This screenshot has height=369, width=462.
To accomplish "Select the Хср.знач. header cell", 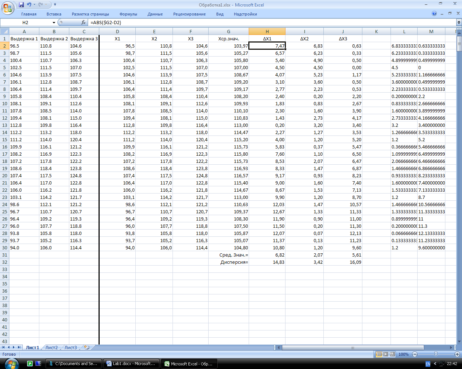I will pos(228,39).
